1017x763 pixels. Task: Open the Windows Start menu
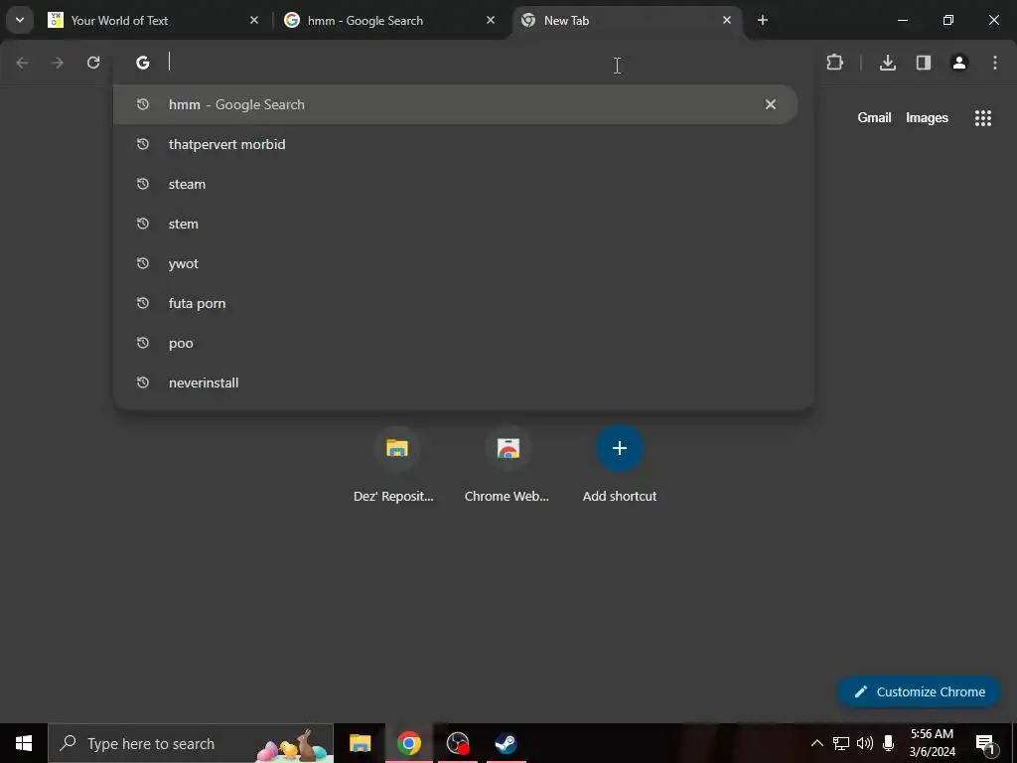click(x=24, y=743)
